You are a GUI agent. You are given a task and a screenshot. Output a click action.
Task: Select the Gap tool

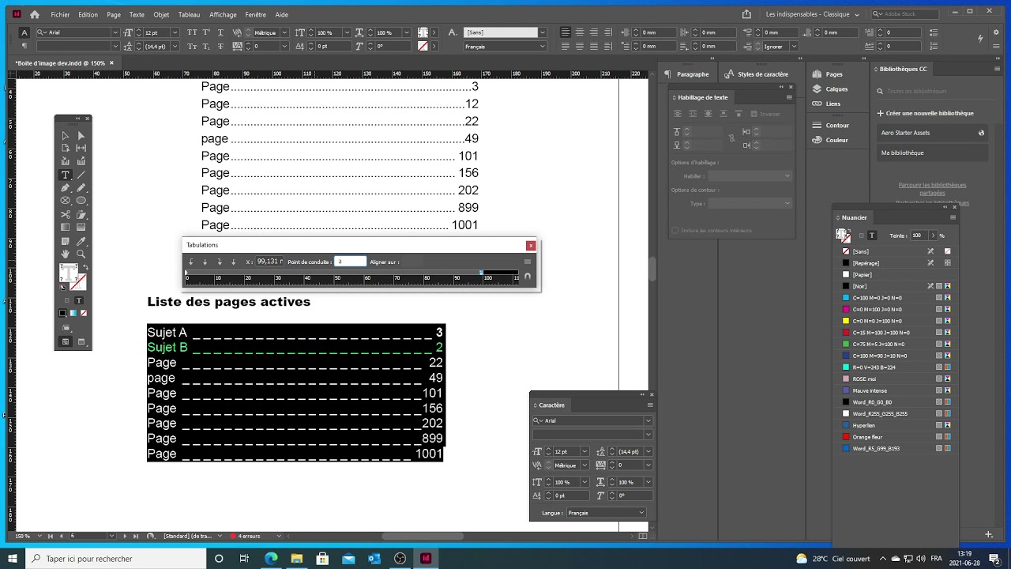(x=81, y=149)
